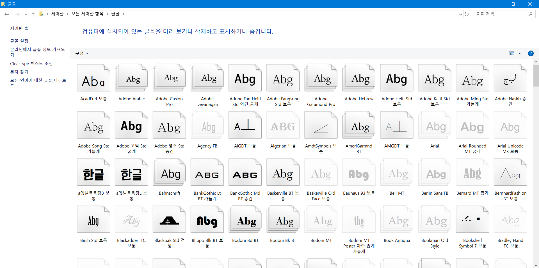Open the 제어판 홈 link
Viewport: 539px width, 268px height.
tap(19, 28)
